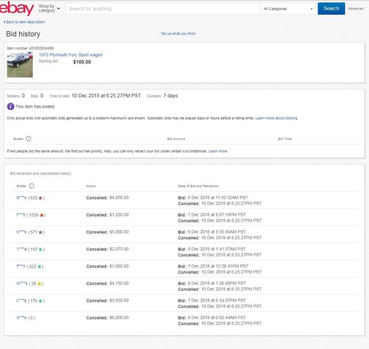This screenshot has height=349, width=369.
Task: Click the eBay logo
Action: 17,8
